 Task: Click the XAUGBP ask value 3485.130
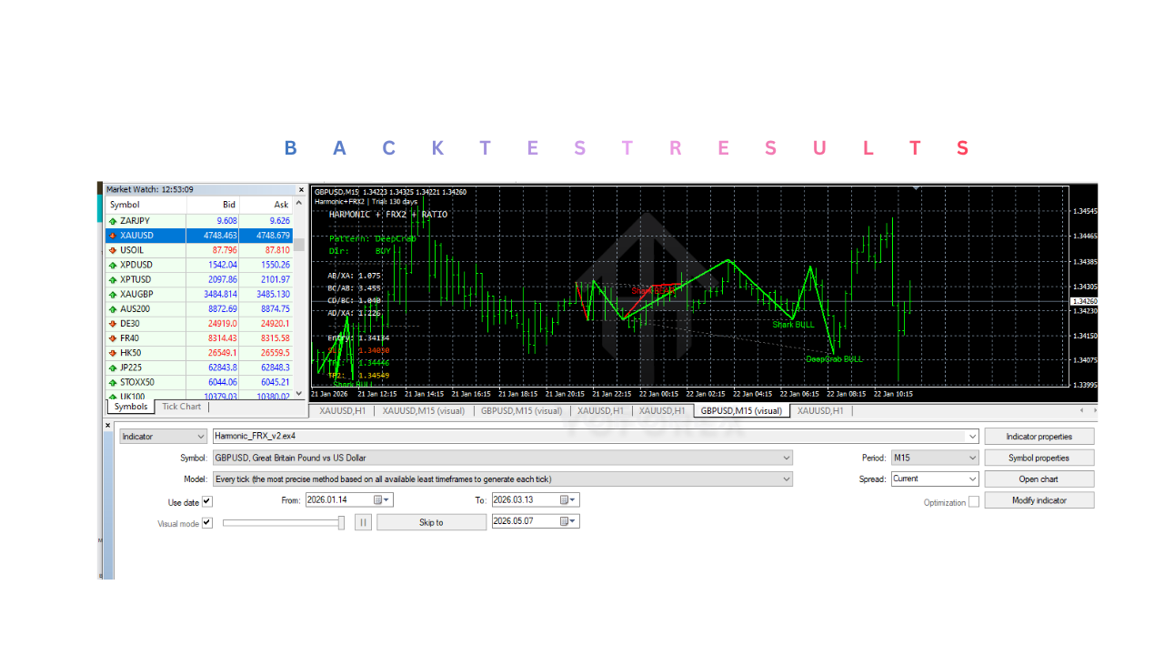click(x=273, y=294)
